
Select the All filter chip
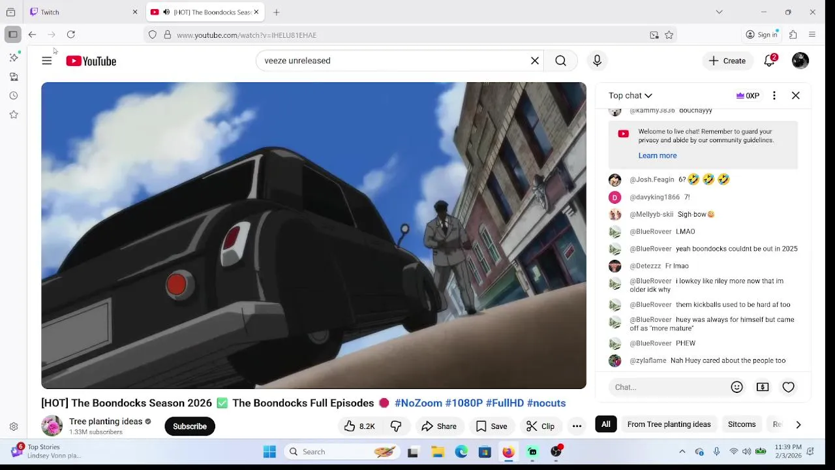[x=606, y=424]
